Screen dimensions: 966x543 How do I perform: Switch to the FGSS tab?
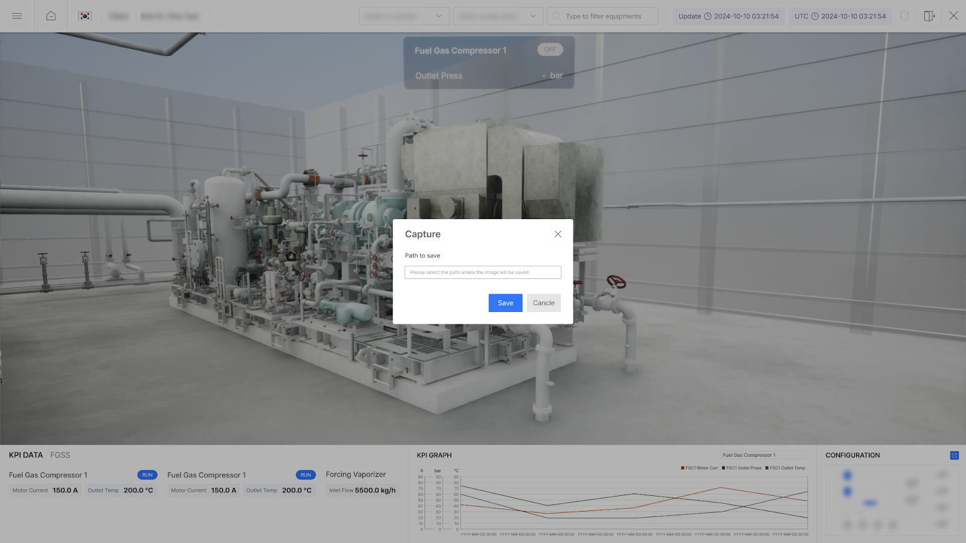tap(60, 455)
